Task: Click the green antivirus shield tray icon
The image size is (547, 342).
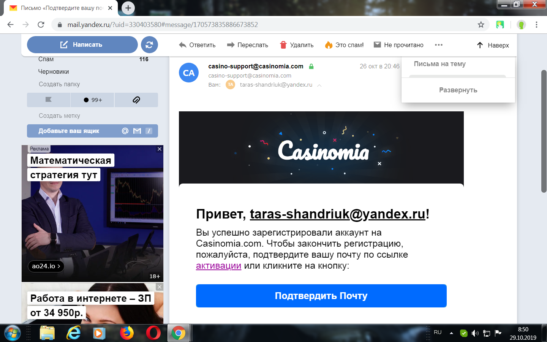Action: 463,333
